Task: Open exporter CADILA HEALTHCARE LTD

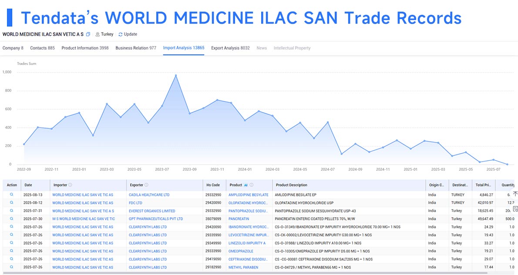Action: [x=149, y=195]
